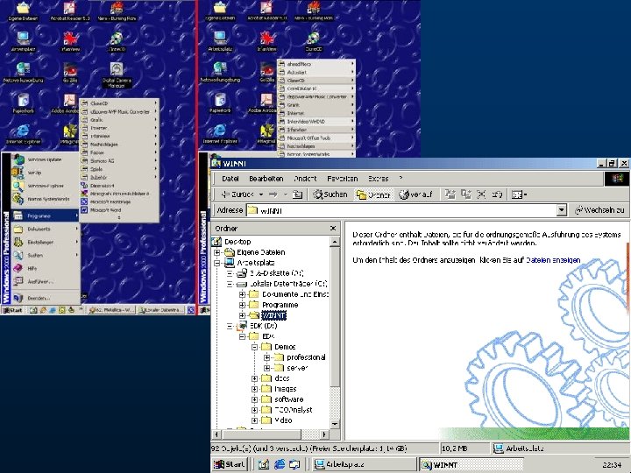Screen dimensions: 631x473
Task: Click the Move To icon in WINNT toolbar
Action: point(450,194)
